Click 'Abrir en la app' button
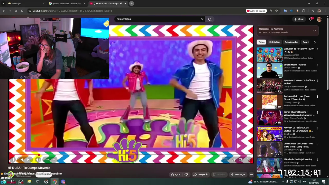The height and width of the screenshot is (185, 329). click(256, 11)
